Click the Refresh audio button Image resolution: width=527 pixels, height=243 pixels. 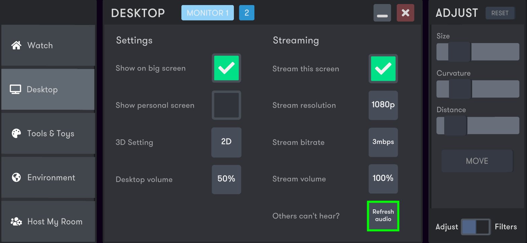pos(383,216)
